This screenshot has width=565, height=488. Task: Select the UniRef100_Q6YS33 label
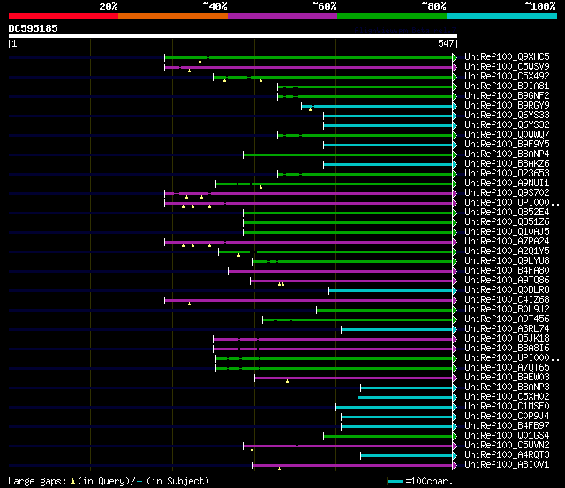(507, 116)
